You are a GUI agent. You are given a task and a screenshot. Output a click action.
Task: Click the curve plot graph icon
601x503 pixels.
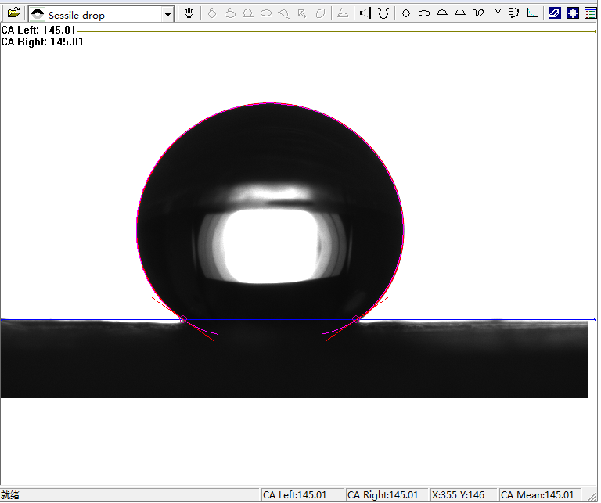532,13
